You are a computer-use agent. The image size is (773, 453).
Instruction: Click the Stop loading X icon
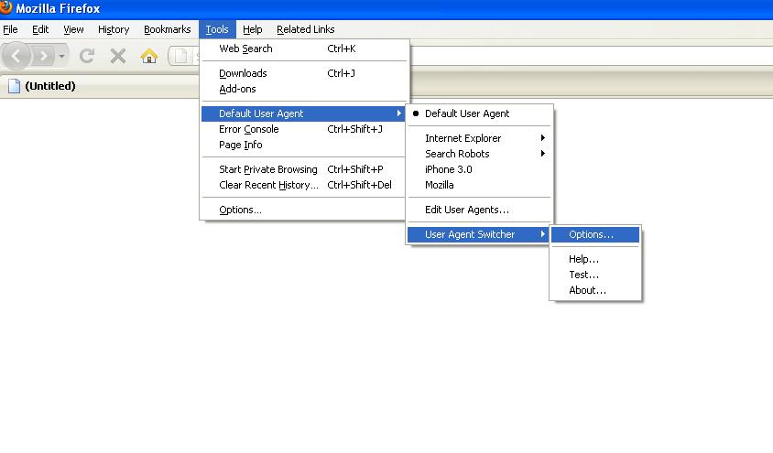pyautogui.click(x=118, y=56)
